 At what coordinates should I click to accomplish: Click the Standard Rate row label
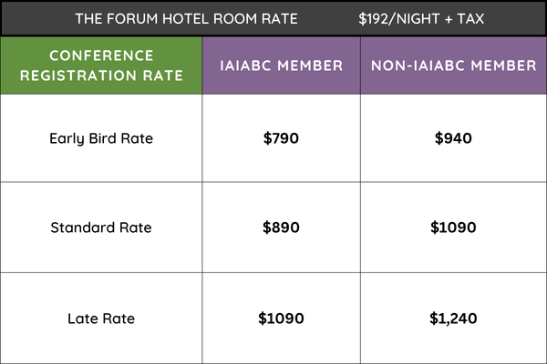click(101, 227)
